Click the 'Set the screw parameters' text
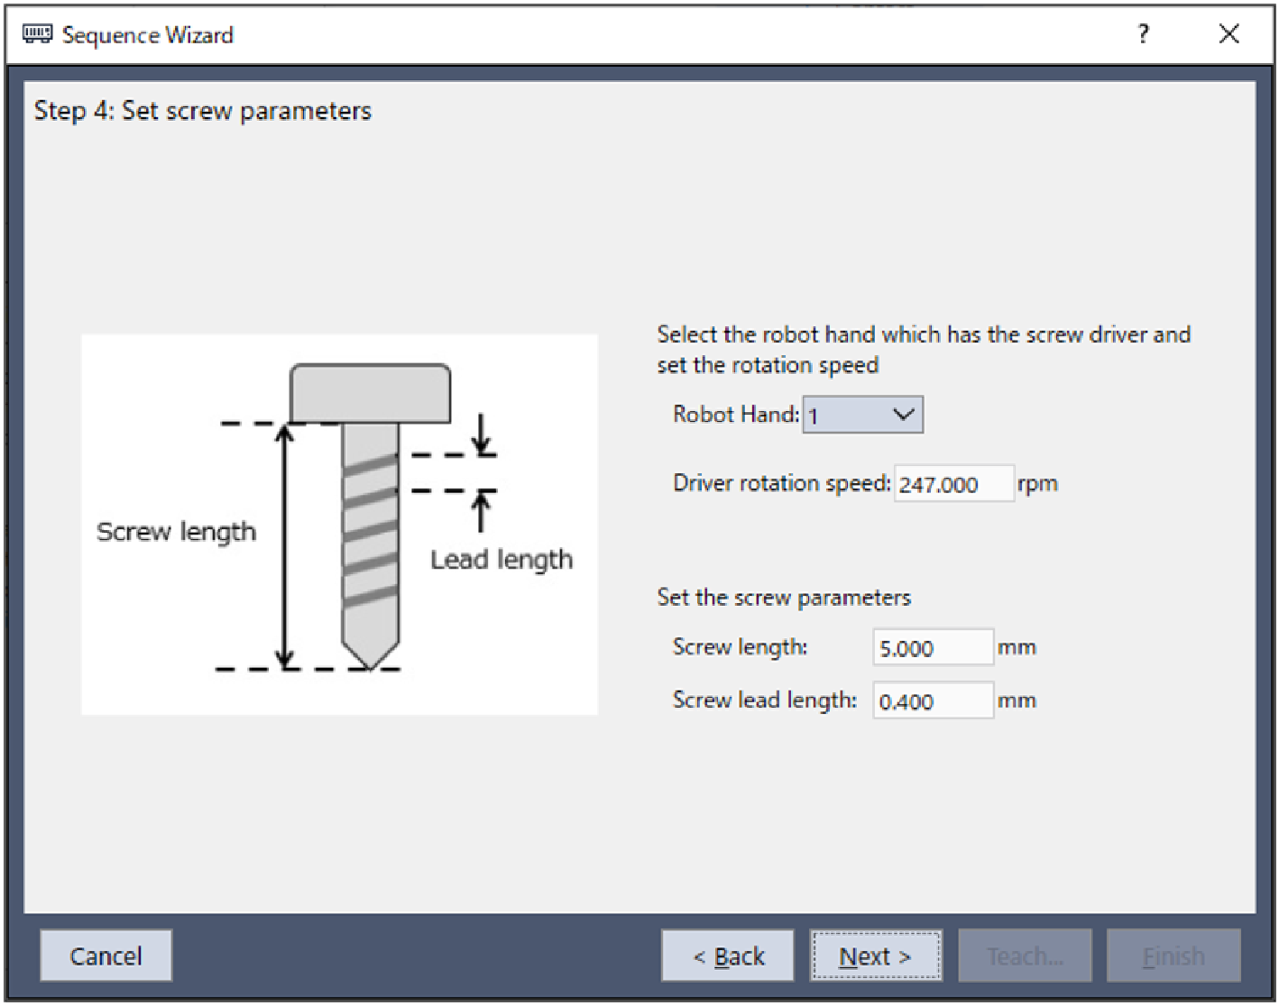 pyautogui.click(x=784, y=598)
